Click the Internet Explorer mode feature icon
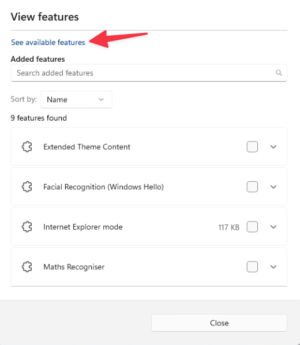Image resolution: width=300 pixels, height=345 pixels. point(27,227)
